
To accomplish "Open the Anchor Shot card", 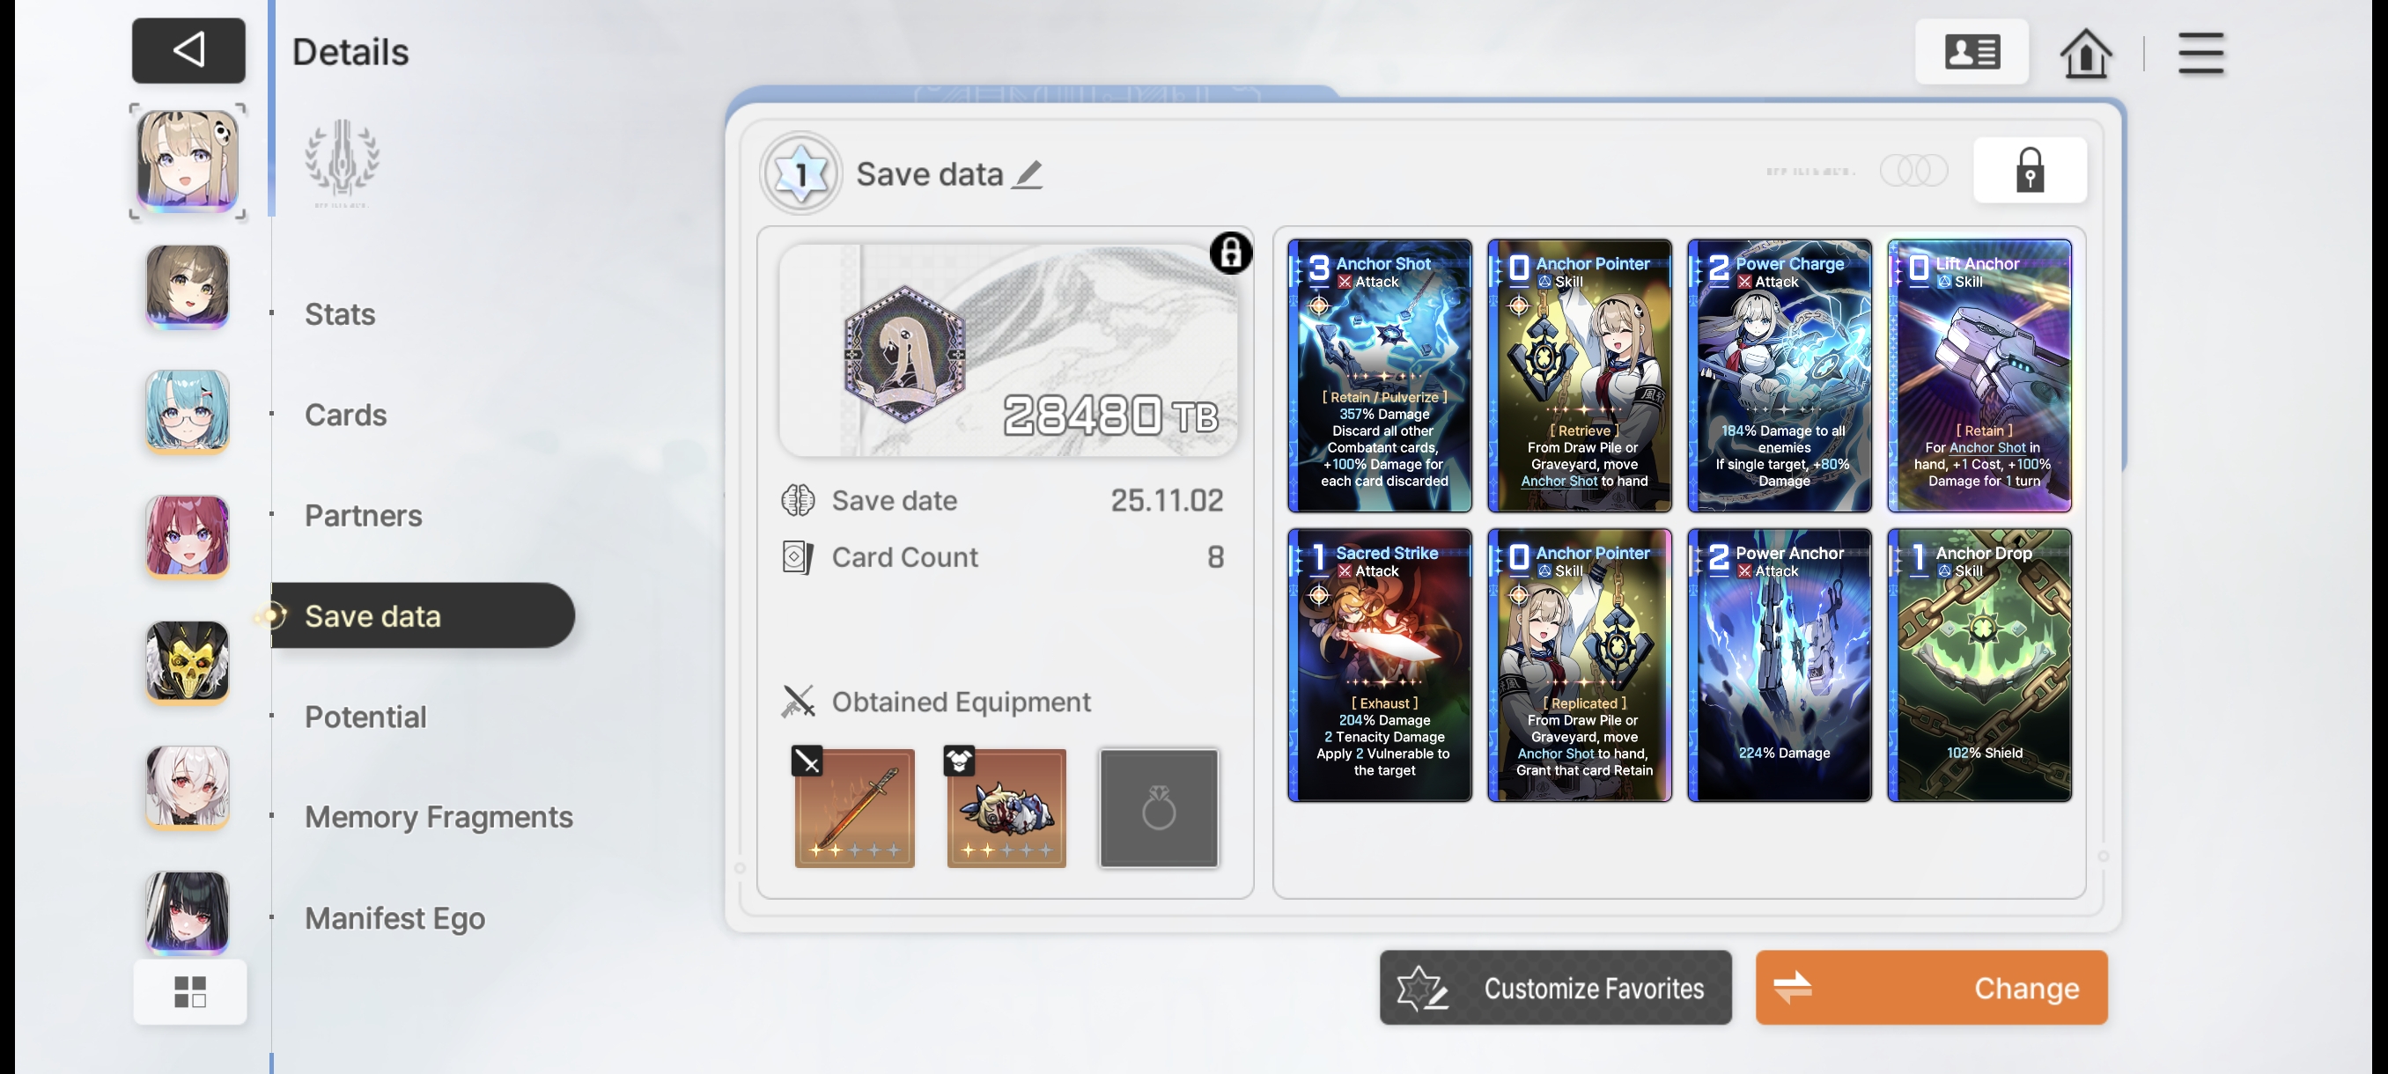I will pos(1379,375).
